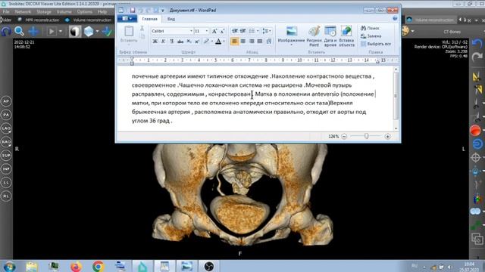Viewport: 485px width, 272px height.
Task: Click the zoom slider in WordPad status bar
Action: coord(366,136)
